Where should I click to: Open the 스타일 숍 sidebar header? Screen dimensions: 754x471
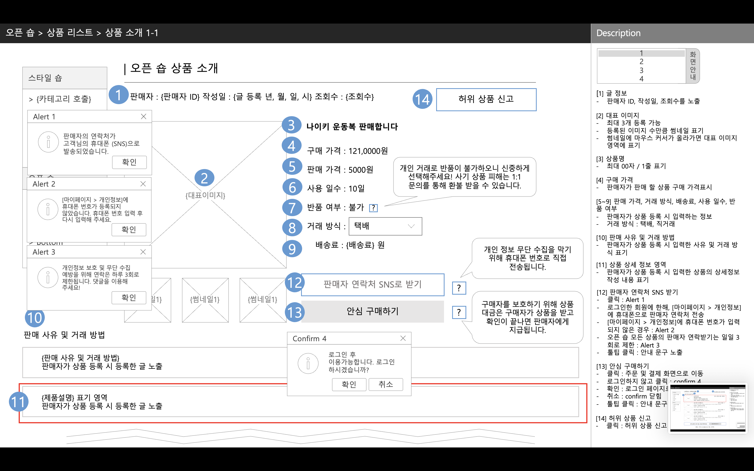point(65,78)
